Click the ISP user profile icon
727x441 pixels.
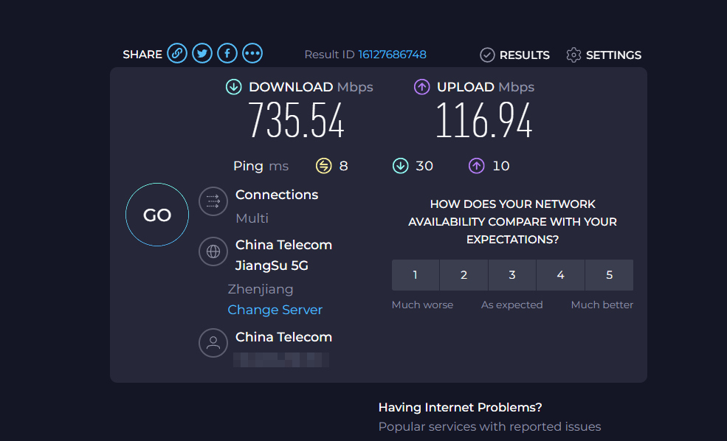point(213,343)
